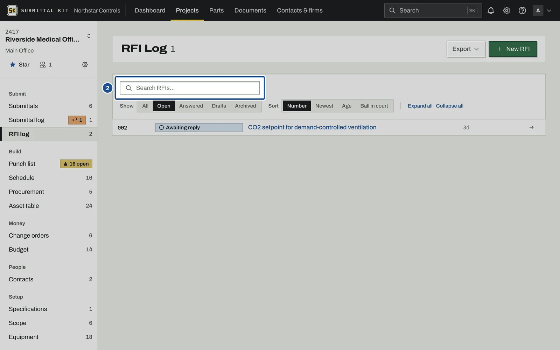Show All RFIs filter
This screenshot has height=350, width=560.
[145, 106]
